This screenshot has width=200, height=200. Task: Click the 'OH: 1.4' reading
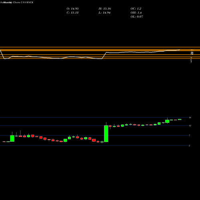(136, 13)
